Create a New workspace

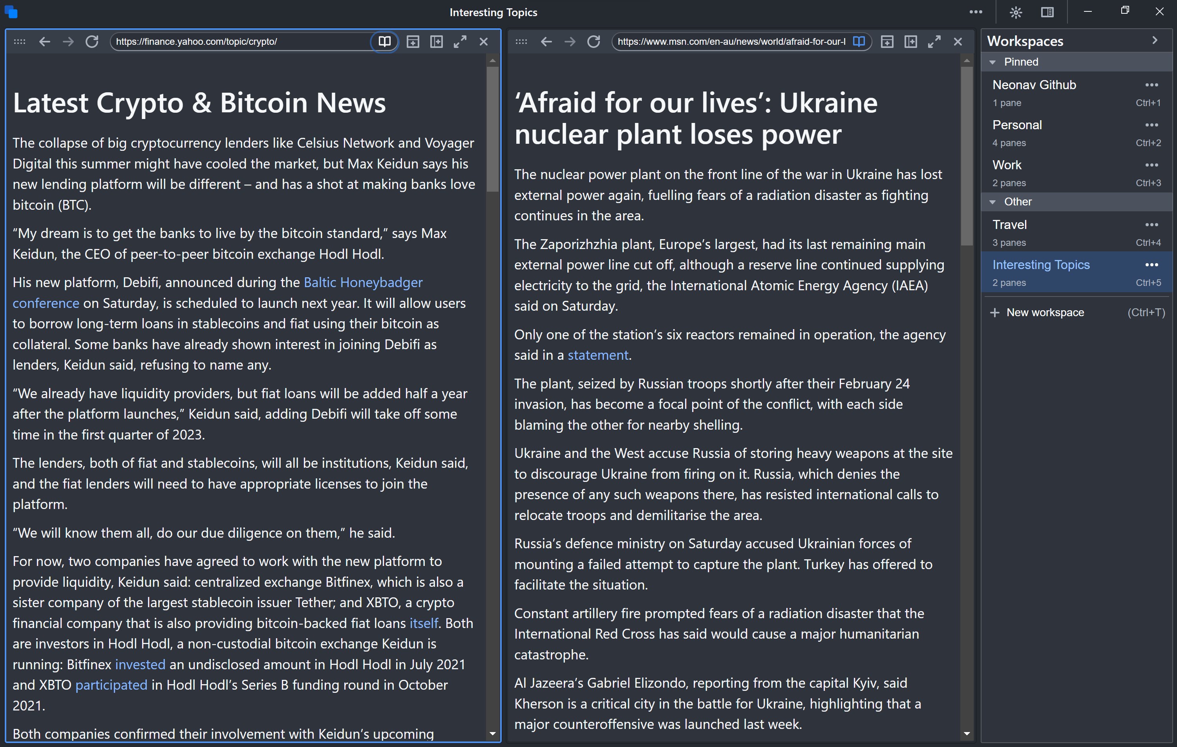(1045, 312)
